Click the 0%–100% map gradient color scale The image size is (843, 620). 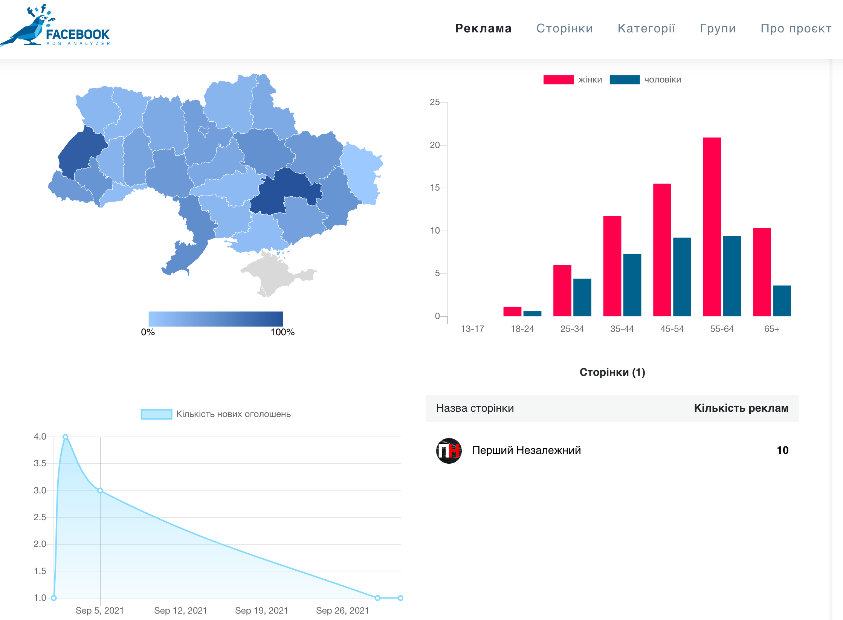tap(215, 319)
